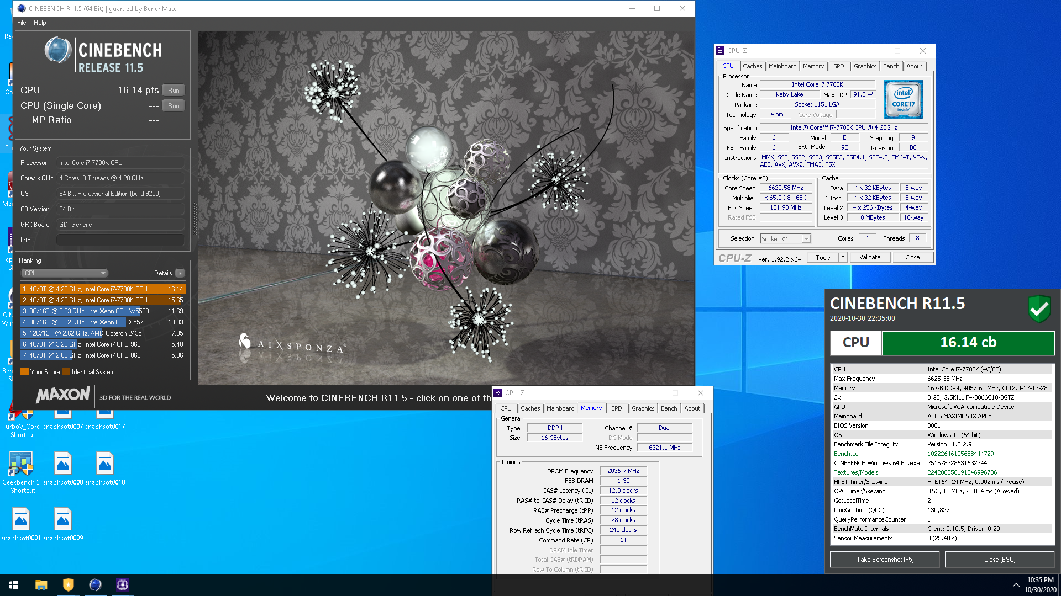Click the Textures/Models integrity link
The height and width of the screenshot is (596, 1061).
[x=856, y=472]
